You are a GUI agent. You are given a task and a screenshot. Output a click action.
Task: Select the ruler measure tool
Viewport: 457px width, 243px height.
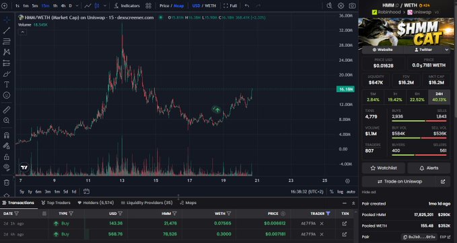7,109
